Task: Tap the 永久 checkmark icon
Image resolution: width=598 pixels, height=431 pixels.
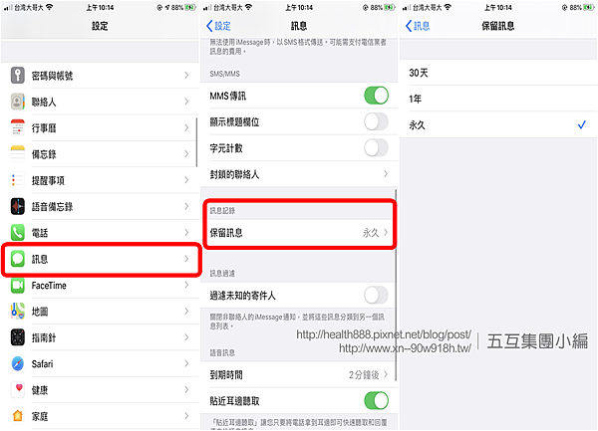Action: pyautogui.click(x=582, y=124)
